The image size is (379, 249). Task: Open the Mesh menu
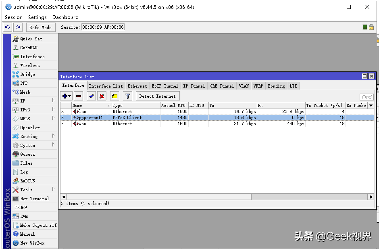click(35, 92)
